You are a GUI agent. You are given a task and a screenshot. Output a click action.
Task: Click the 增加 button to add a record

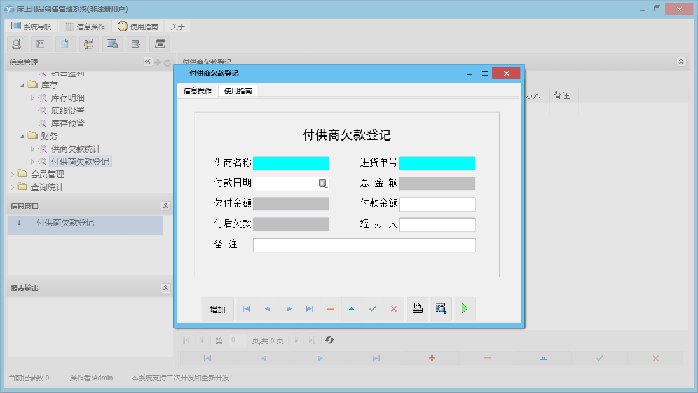point(218,308)
